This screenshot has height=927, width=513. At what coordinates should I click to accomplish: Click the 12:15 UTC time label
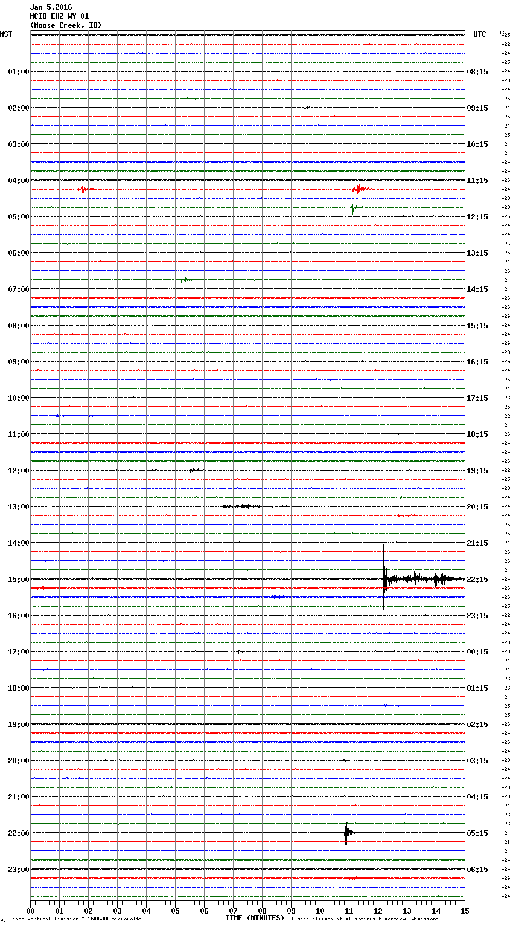tap(477, 217)
